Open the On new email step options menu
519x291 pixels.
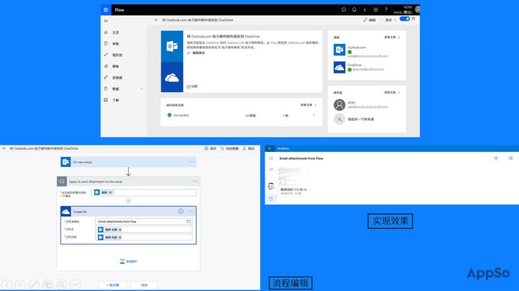[x=191, y=162]
